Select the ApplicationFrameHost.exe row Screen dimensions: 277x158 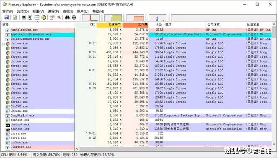pyautogui.click(x=138, y=34)
